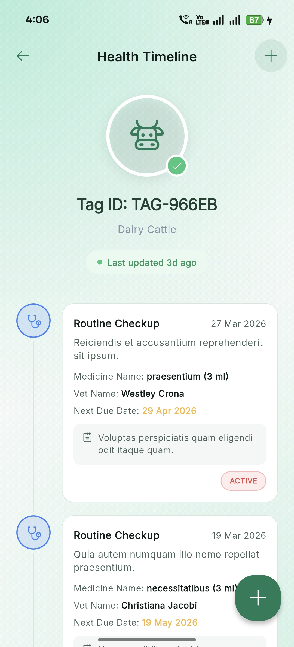Tap second stethoscope timeline marker
This screenshot has height=647, width=294.
(x=33, y=532)
